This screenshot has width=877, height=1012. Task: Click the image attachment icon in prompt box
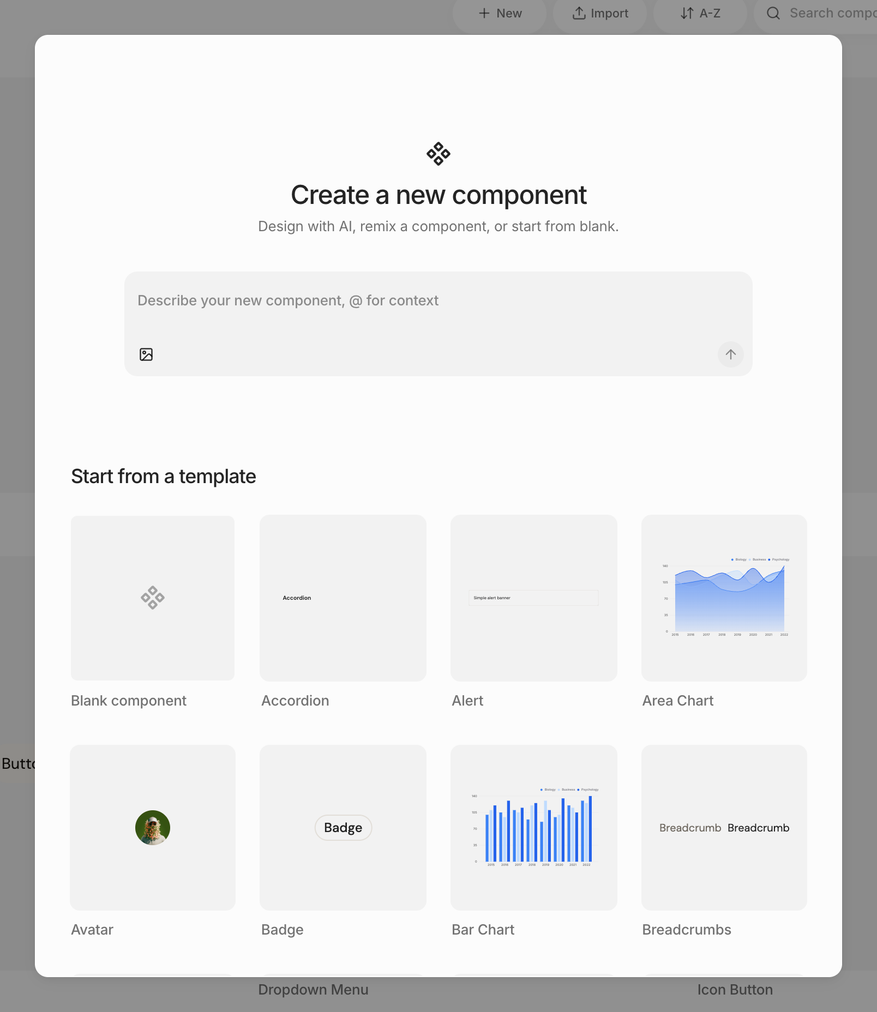click(x=146, y=354)
